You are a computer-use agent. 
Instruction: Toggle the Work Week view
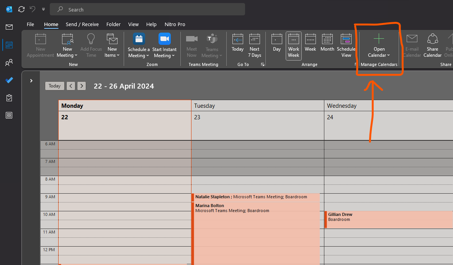293,46
